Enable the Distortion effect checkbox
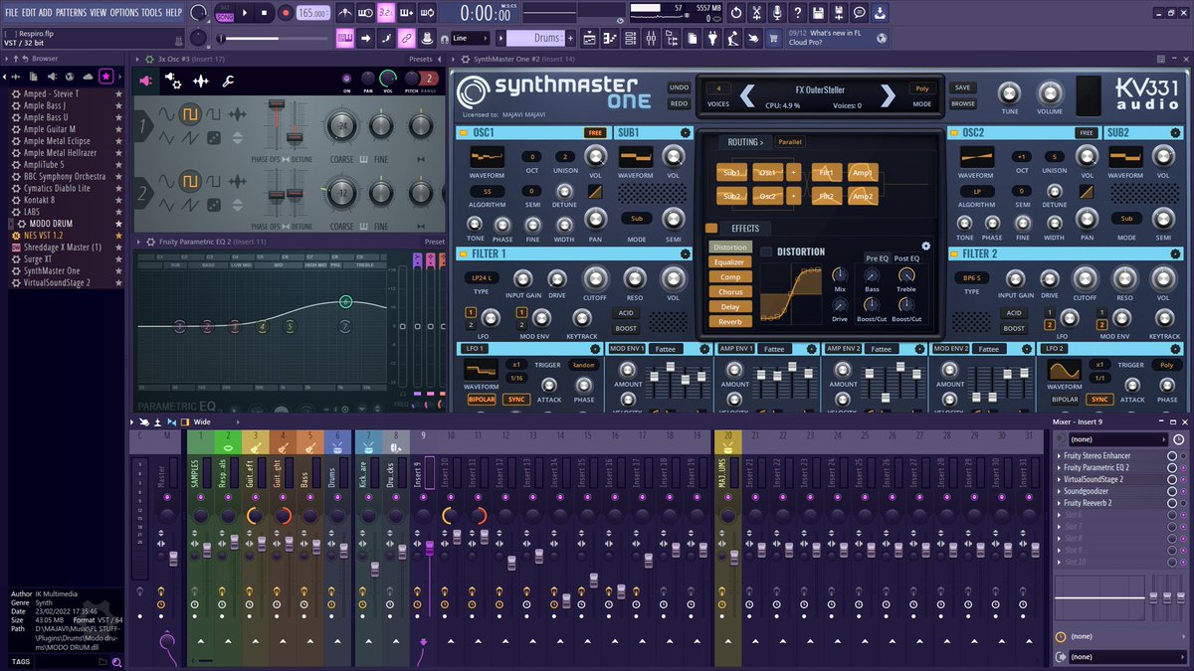Image resolution: width=1194 pixels, height=671 pixels. tap(767, 252)
